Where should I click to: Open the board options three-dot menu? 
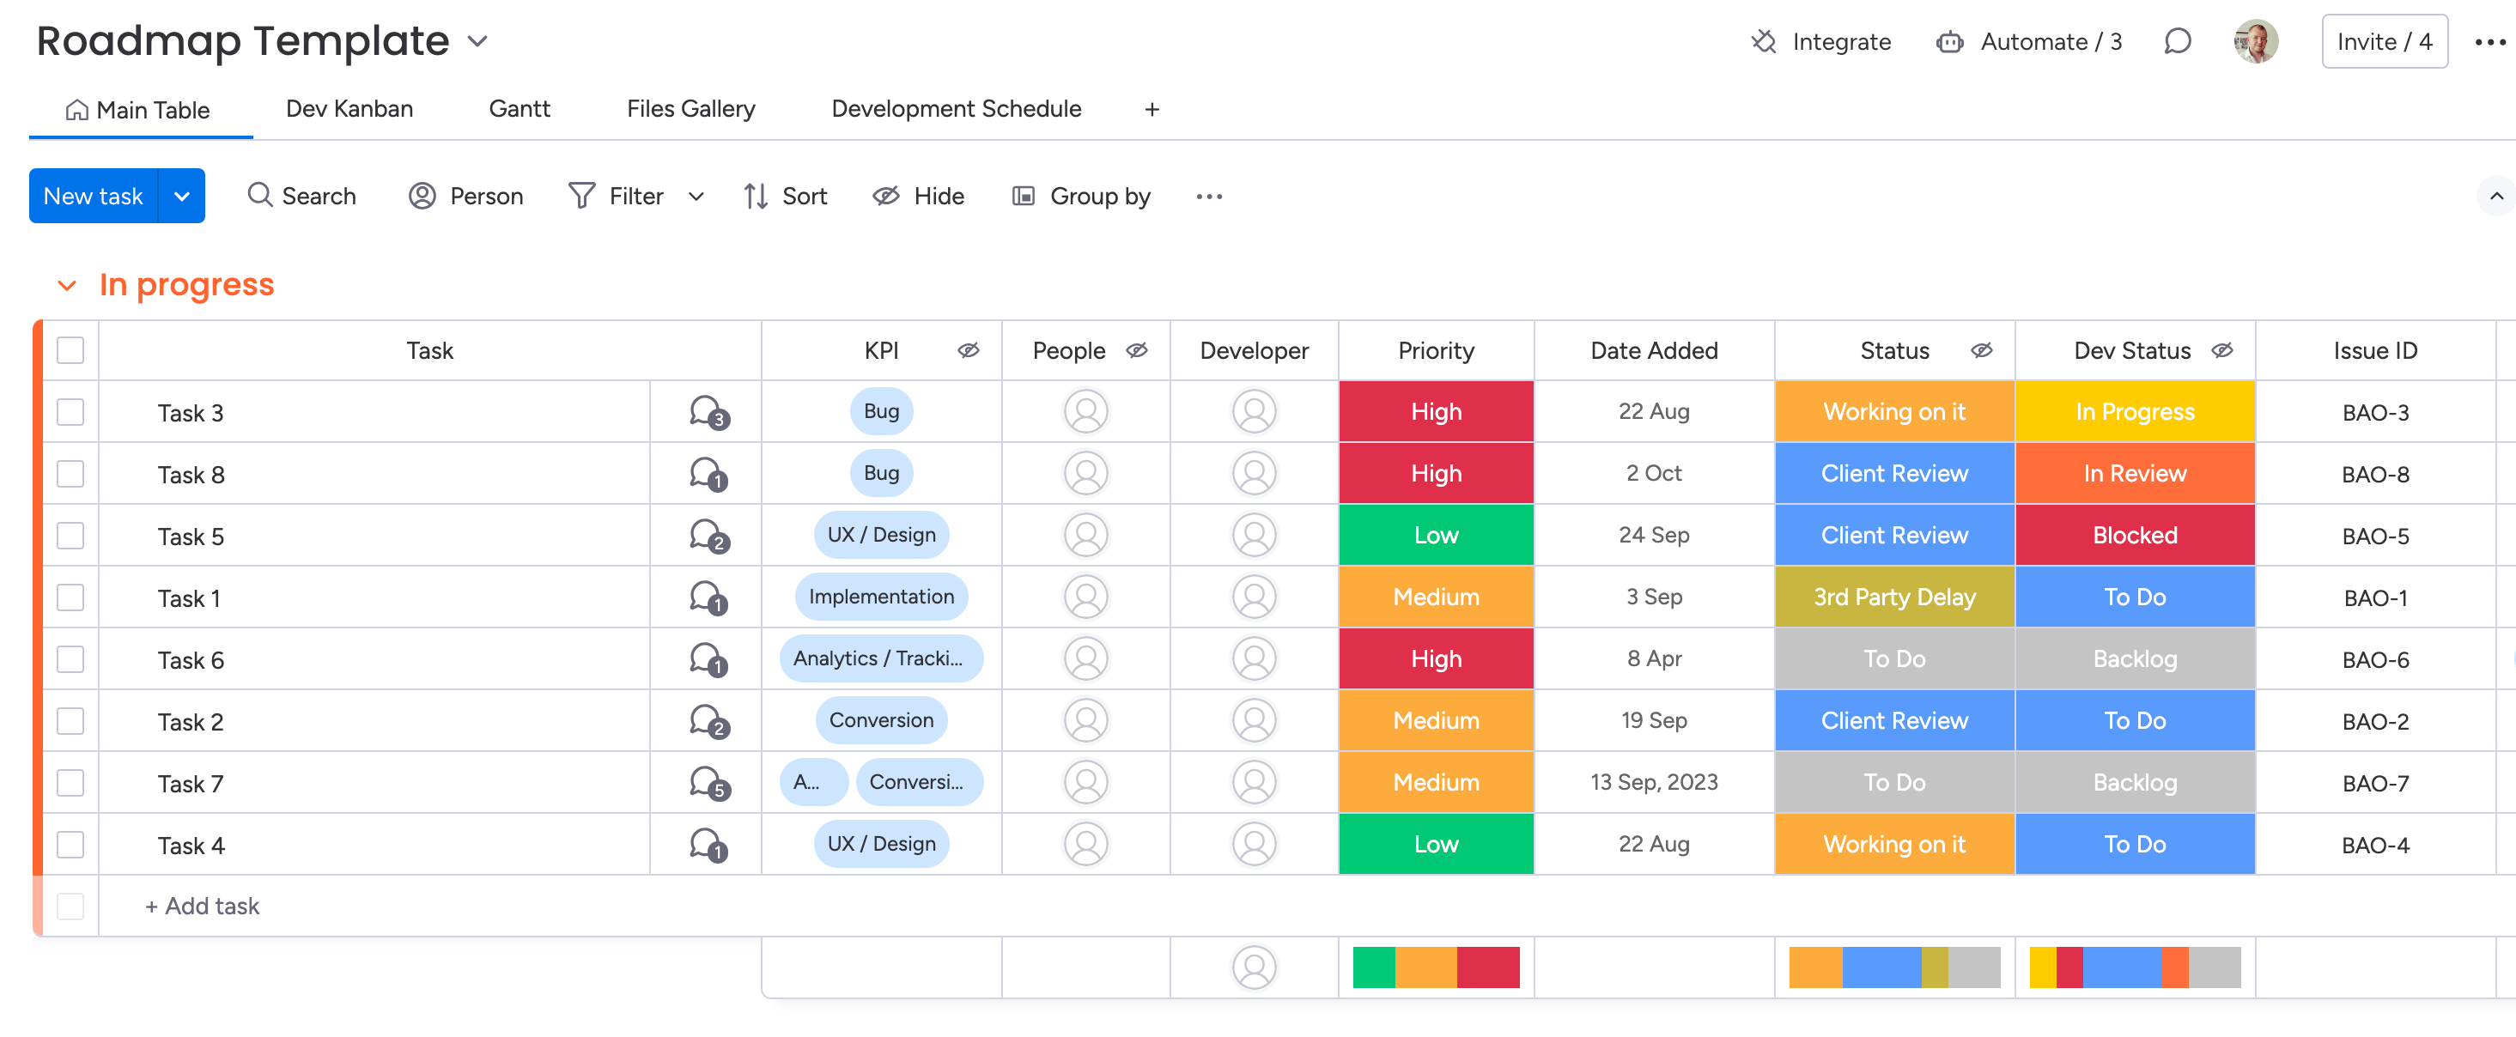[x=2489, y=41]
